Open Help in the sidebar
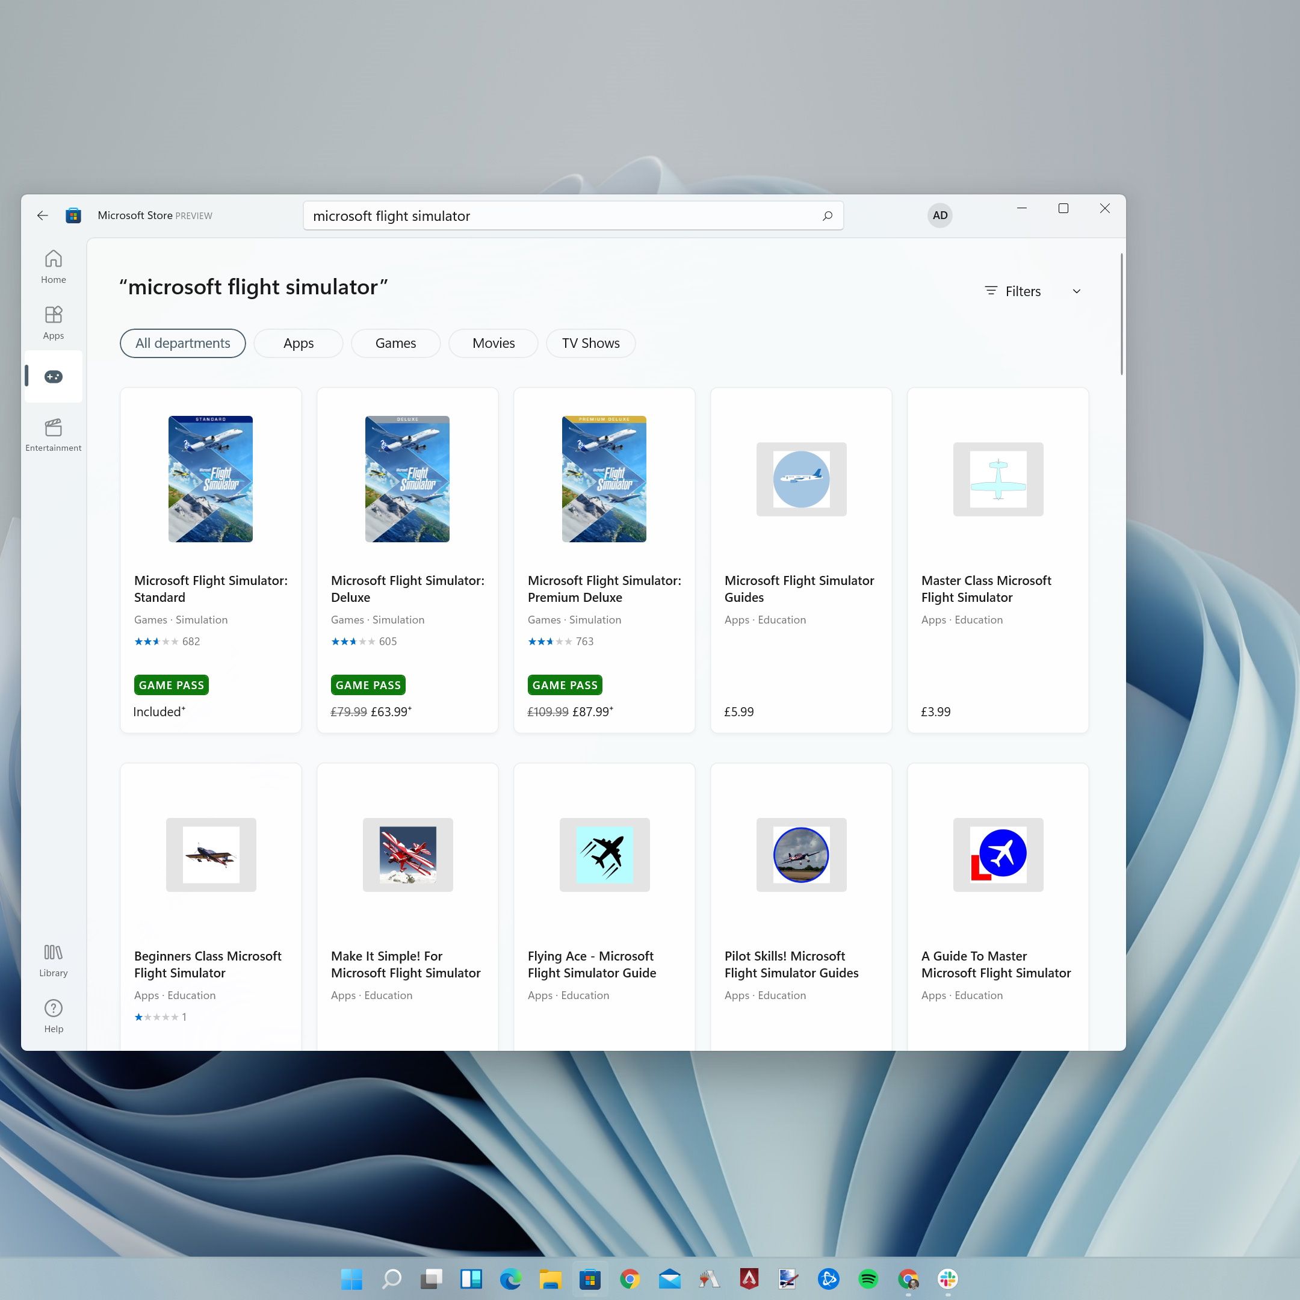The width and height of the screenshot is (1300, 1300). 53,1015
